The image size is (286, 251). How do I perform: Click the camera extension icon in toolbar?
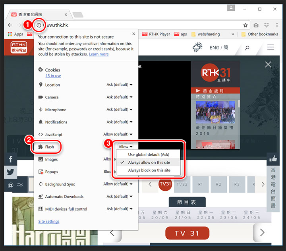(257, 25)
